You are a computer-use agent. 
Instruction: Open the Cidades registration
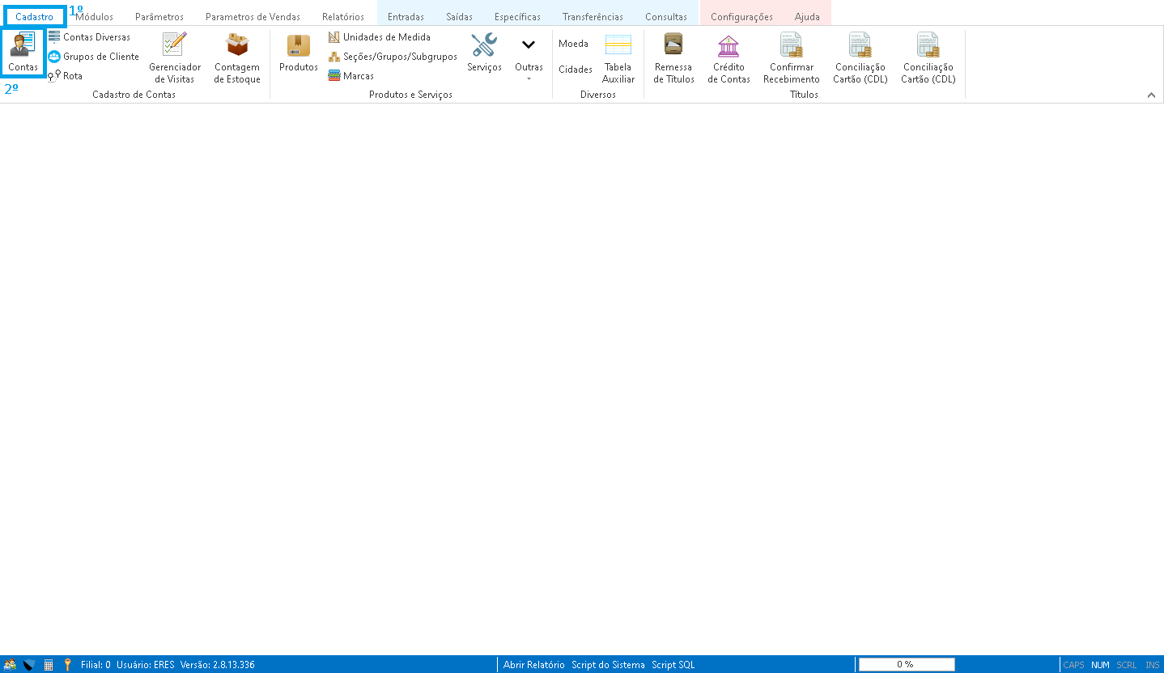[576, 70]
